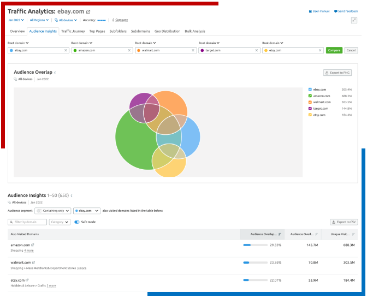Viewport: 367px width, 298px height.
Task: Clear etsy.com domain with X icon
Action: pyautogui.click(x=320, y=50)
